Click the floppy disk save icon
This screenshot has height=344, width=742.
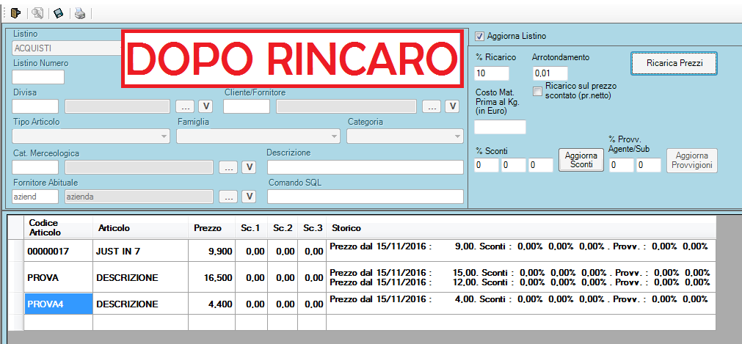(58, 14)
